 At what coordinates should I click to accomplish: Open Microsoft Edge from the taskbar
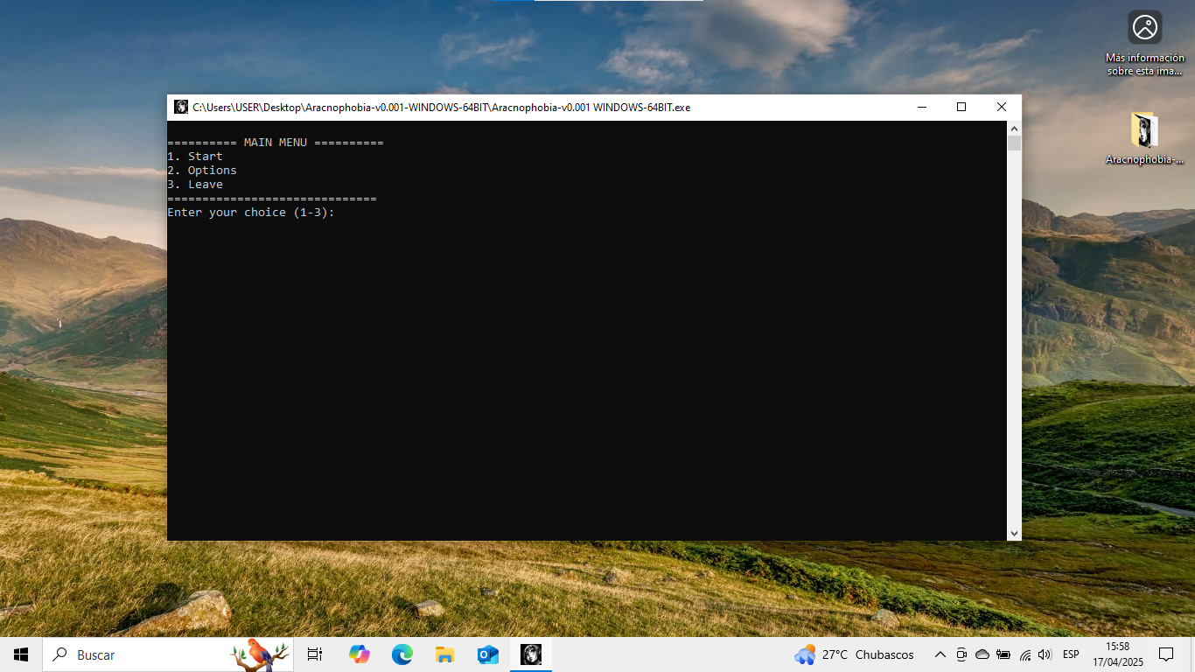point(402,654)
